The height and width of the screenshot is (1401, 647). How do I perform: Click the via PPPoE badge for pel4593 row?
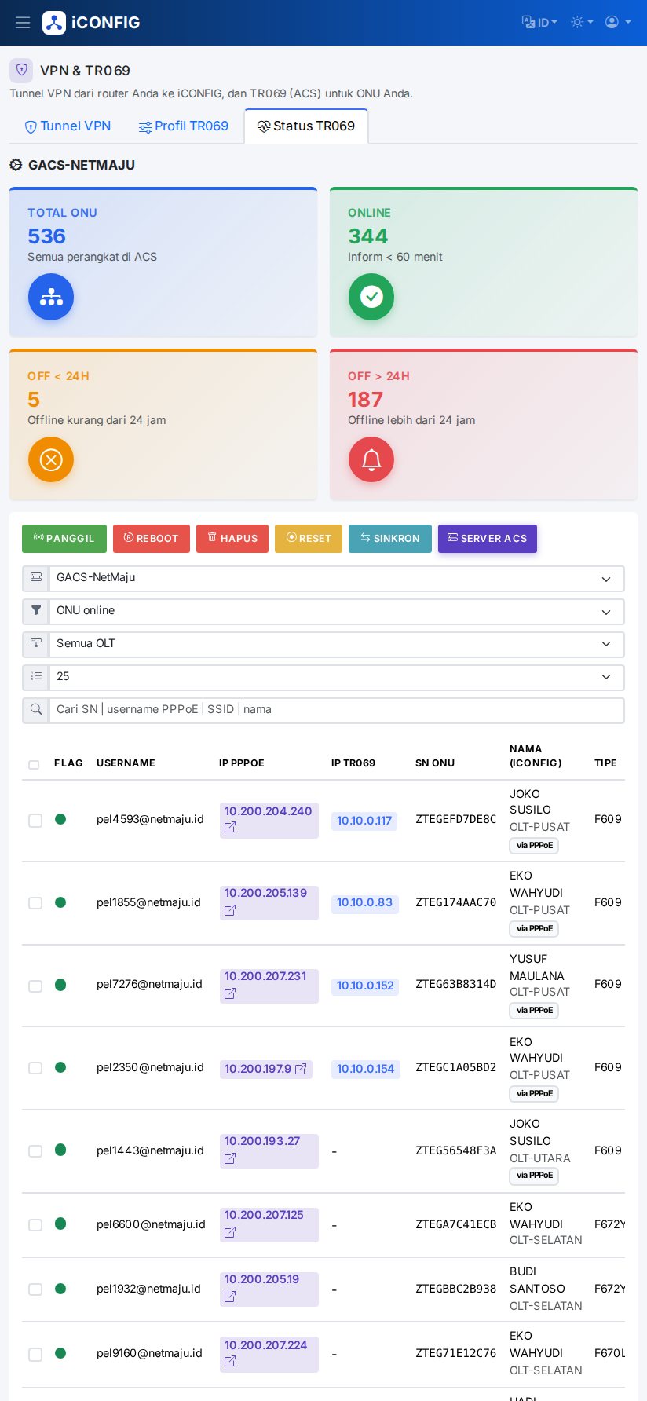point(534,846)
